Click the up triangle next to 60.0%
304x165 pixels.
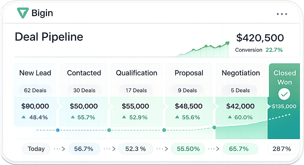tap(230, 117)
